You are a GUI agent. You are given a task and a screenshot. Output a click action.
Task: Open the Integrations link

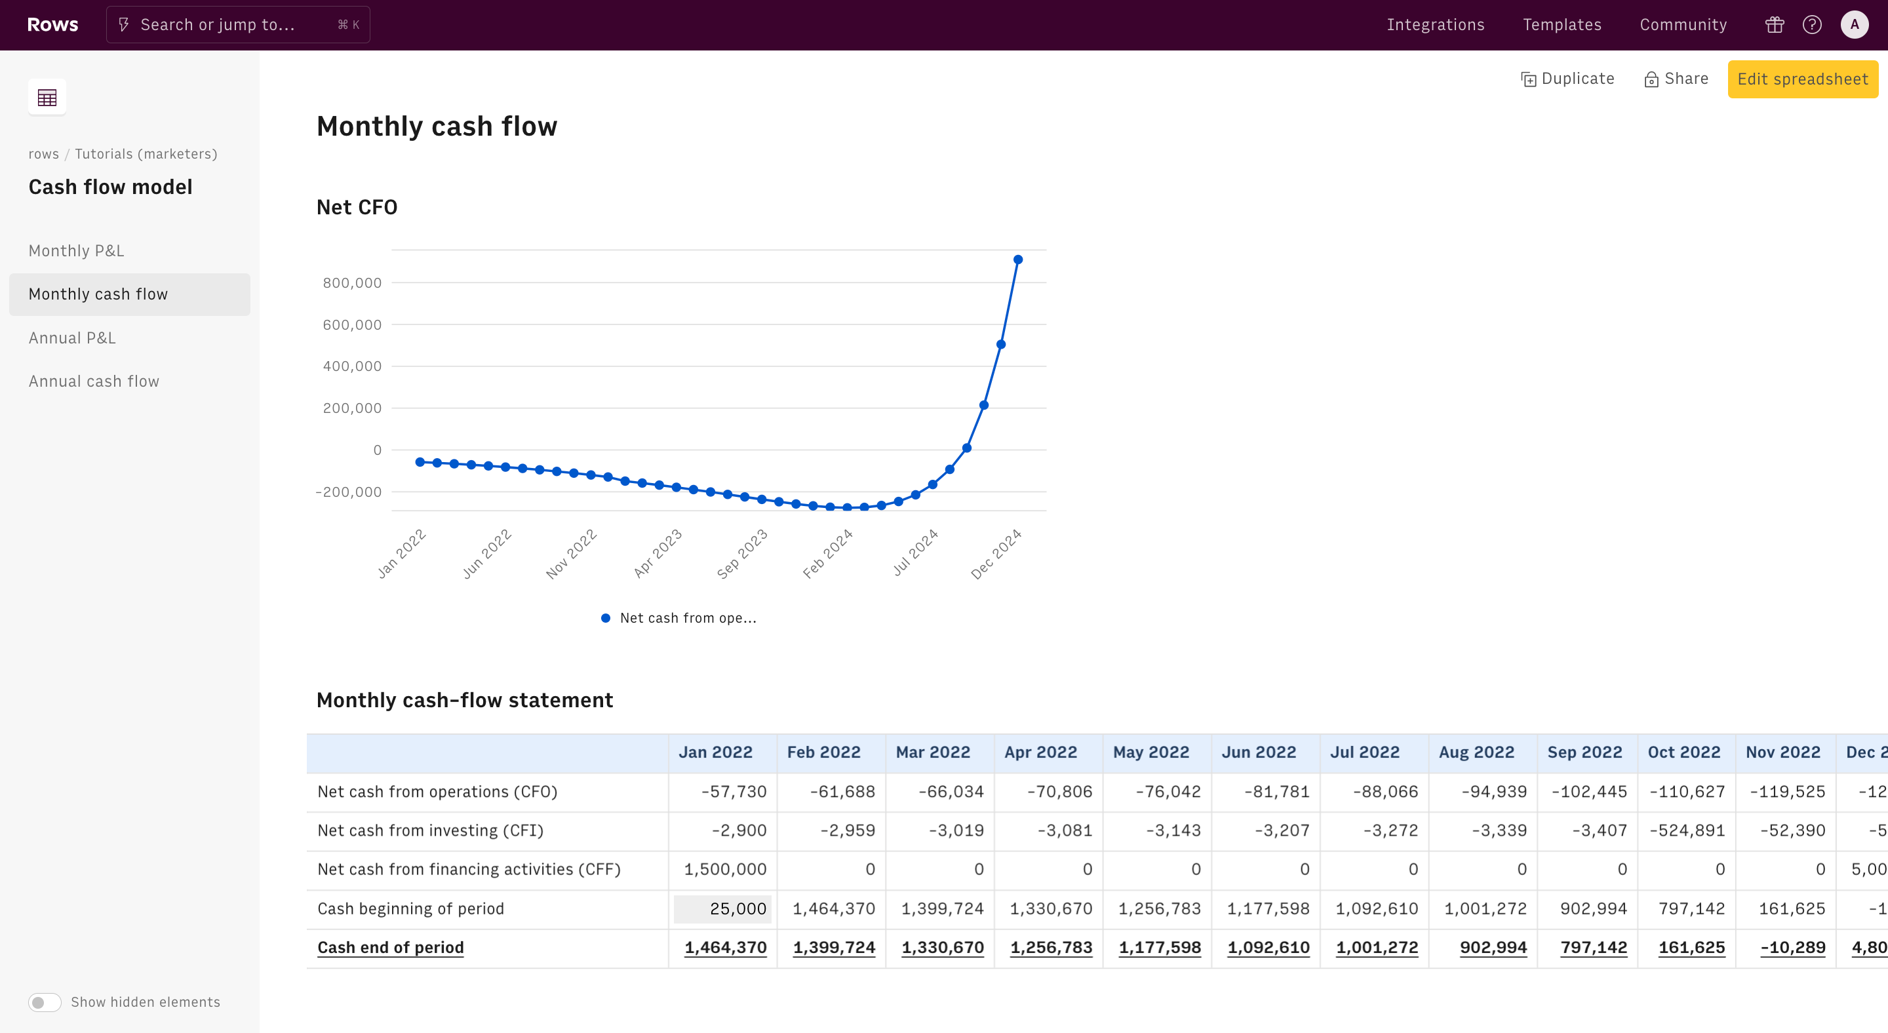click(1435, 25)
